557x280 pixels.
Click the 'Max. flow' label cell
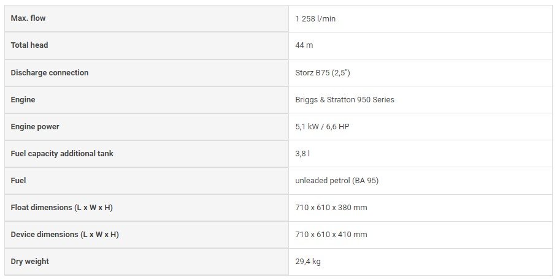[x=28, y=18]
